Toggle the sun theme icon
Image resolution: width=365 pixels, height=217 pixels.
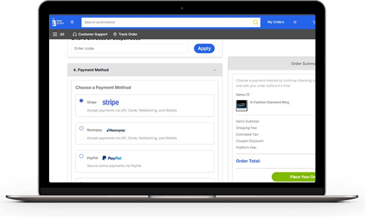click(x=295, y=22)
